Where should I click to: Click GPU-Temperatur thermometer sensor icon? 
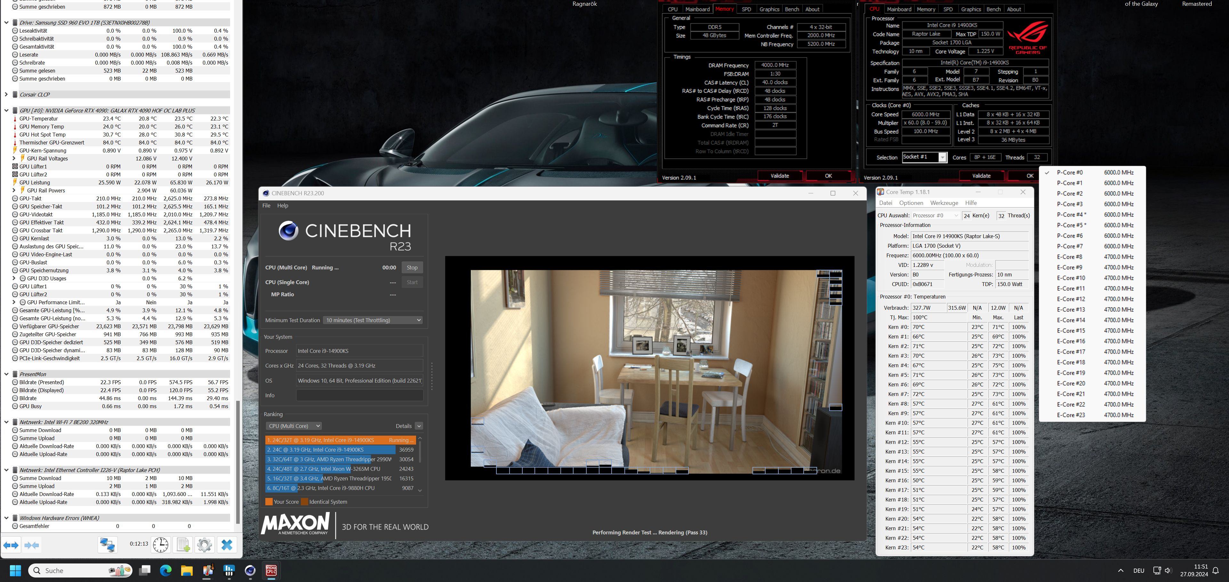(x=15, y=119)
